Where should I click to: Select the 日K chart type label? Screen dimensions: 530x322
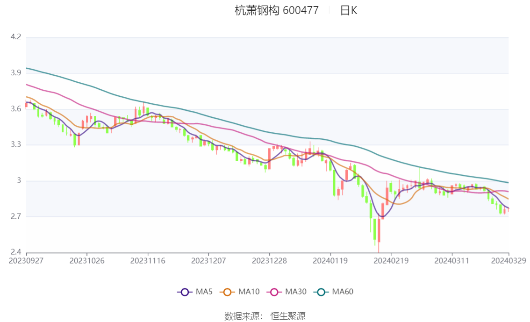tap(348, 11)
